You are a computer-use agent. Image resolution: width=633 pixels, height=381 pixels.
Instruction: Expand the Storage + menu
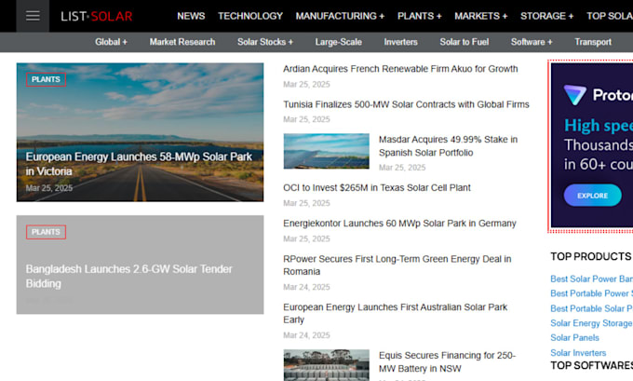tap(546, 16)
